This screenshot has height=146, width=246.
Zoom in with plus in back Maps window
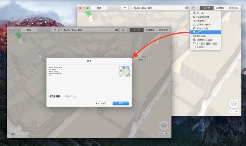(236, 111)
